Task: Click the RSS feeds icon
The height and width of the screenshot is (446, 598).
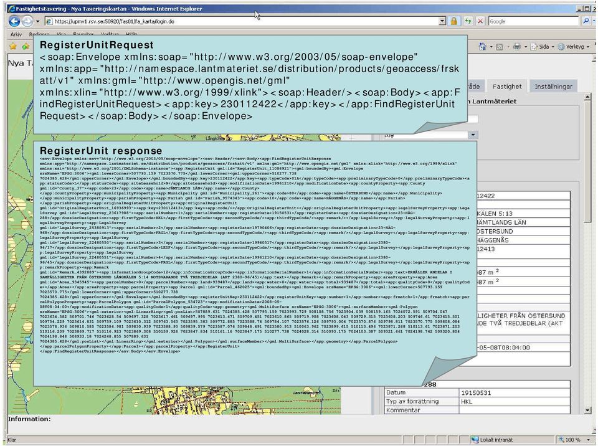Action: click(x=499, y=47)
